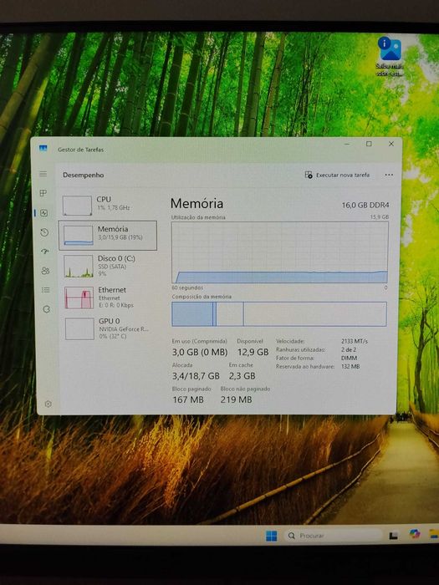Select the Performance page icon
439x585 pixels.
pos(44,212)
